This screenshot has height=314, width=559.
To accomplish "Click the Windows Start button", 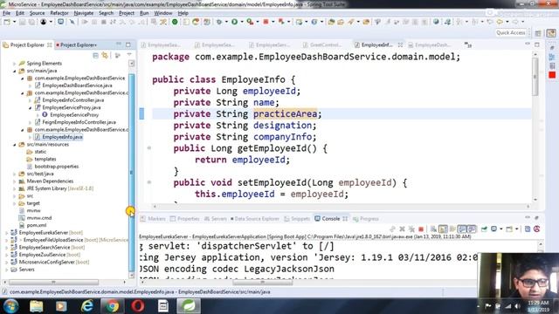I will coord(10,306).
